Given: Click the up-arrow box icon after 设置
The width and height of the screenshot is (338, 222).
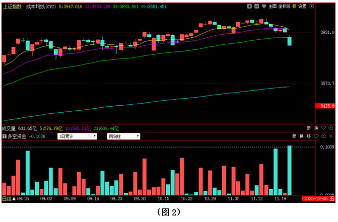Looking at the screenshot, I should [312, 7].
